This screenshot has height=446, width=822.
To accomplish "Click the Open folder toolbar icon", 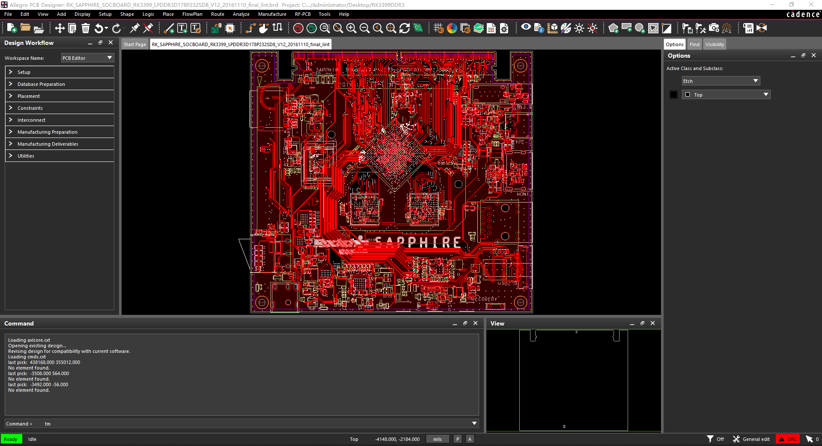I will click(x=25, y=28).
